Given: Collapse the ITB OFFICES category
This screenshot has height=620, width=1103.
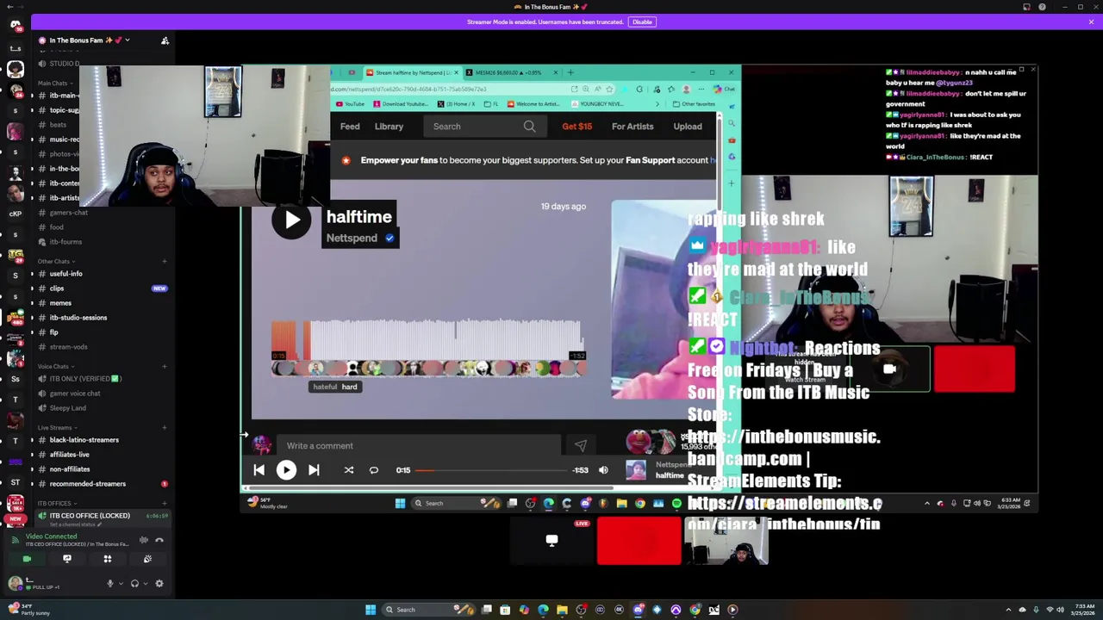Looking at the screenshot, I should coord(56,503).
